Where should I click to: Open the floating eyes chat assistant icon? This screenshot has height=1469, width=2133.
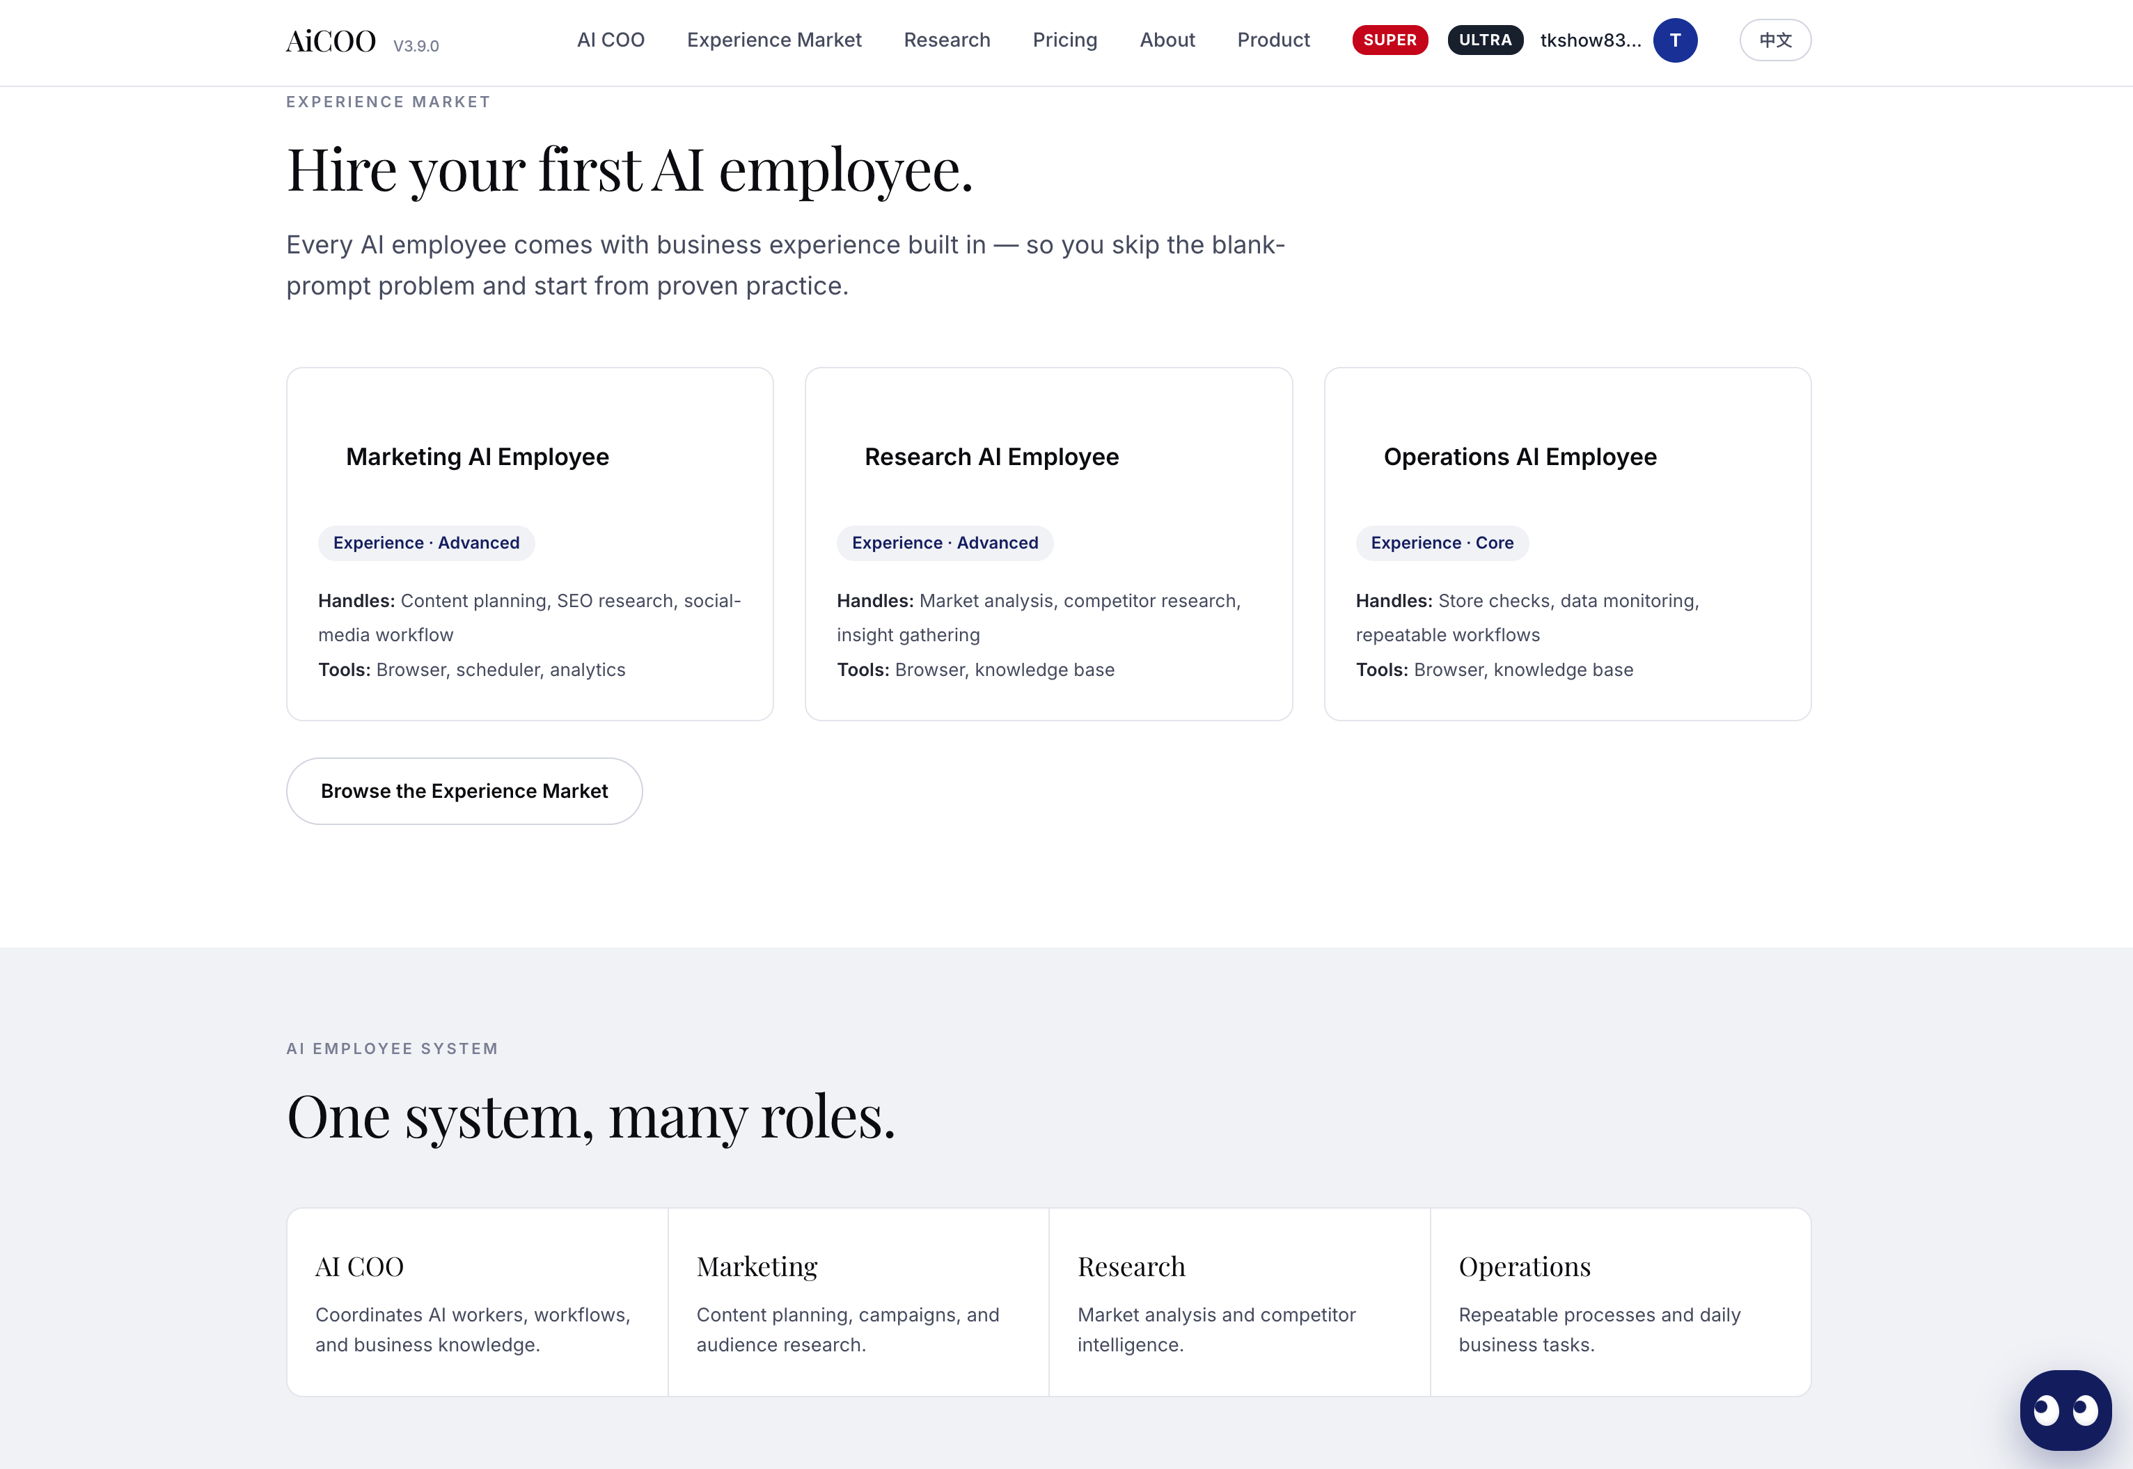2065,1409
